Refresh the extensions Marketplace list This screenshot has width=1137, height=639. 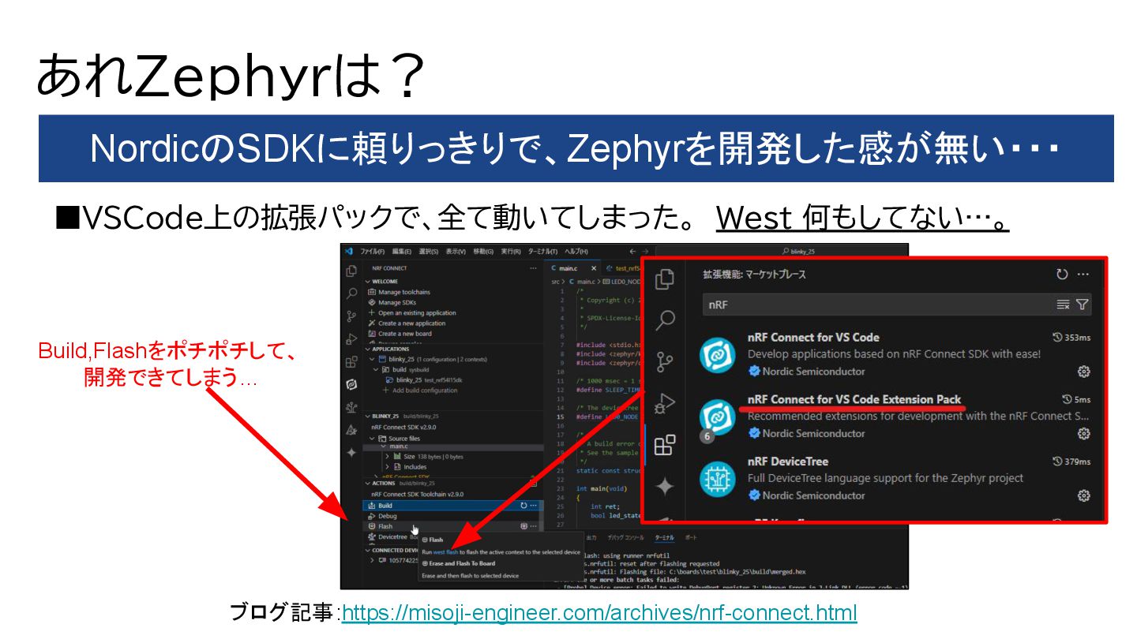point(1062,275)
